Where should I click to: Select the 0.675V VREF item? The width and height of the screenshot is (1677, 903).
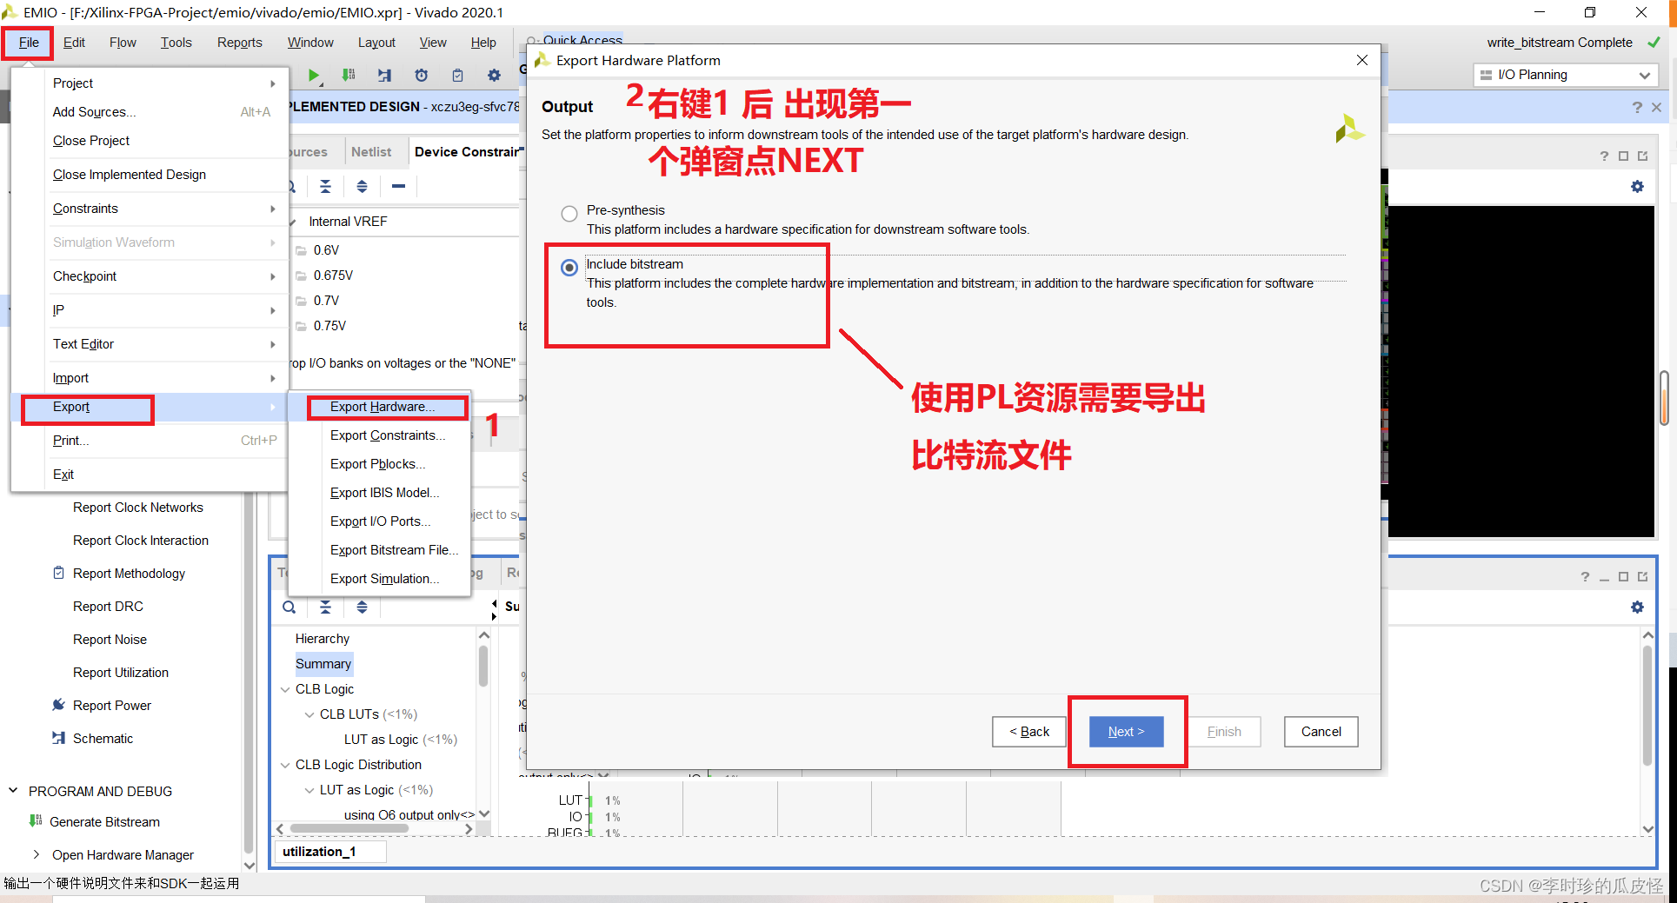point(333,276)
